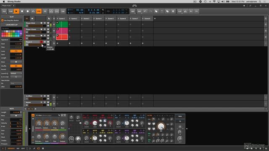269x151 pixels.
Task: Open the Play menu button
Action: [11, 11]
